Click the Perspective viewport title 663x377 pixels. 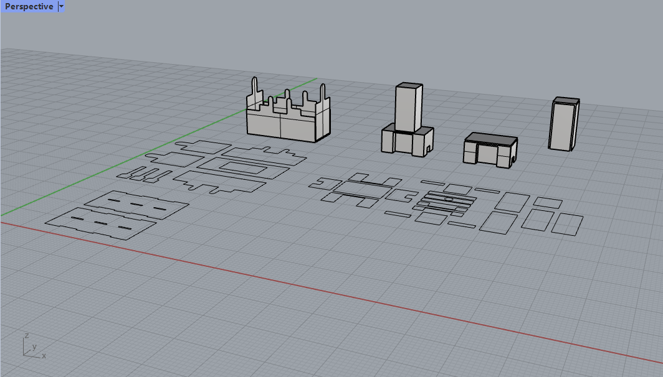[29, 6]
